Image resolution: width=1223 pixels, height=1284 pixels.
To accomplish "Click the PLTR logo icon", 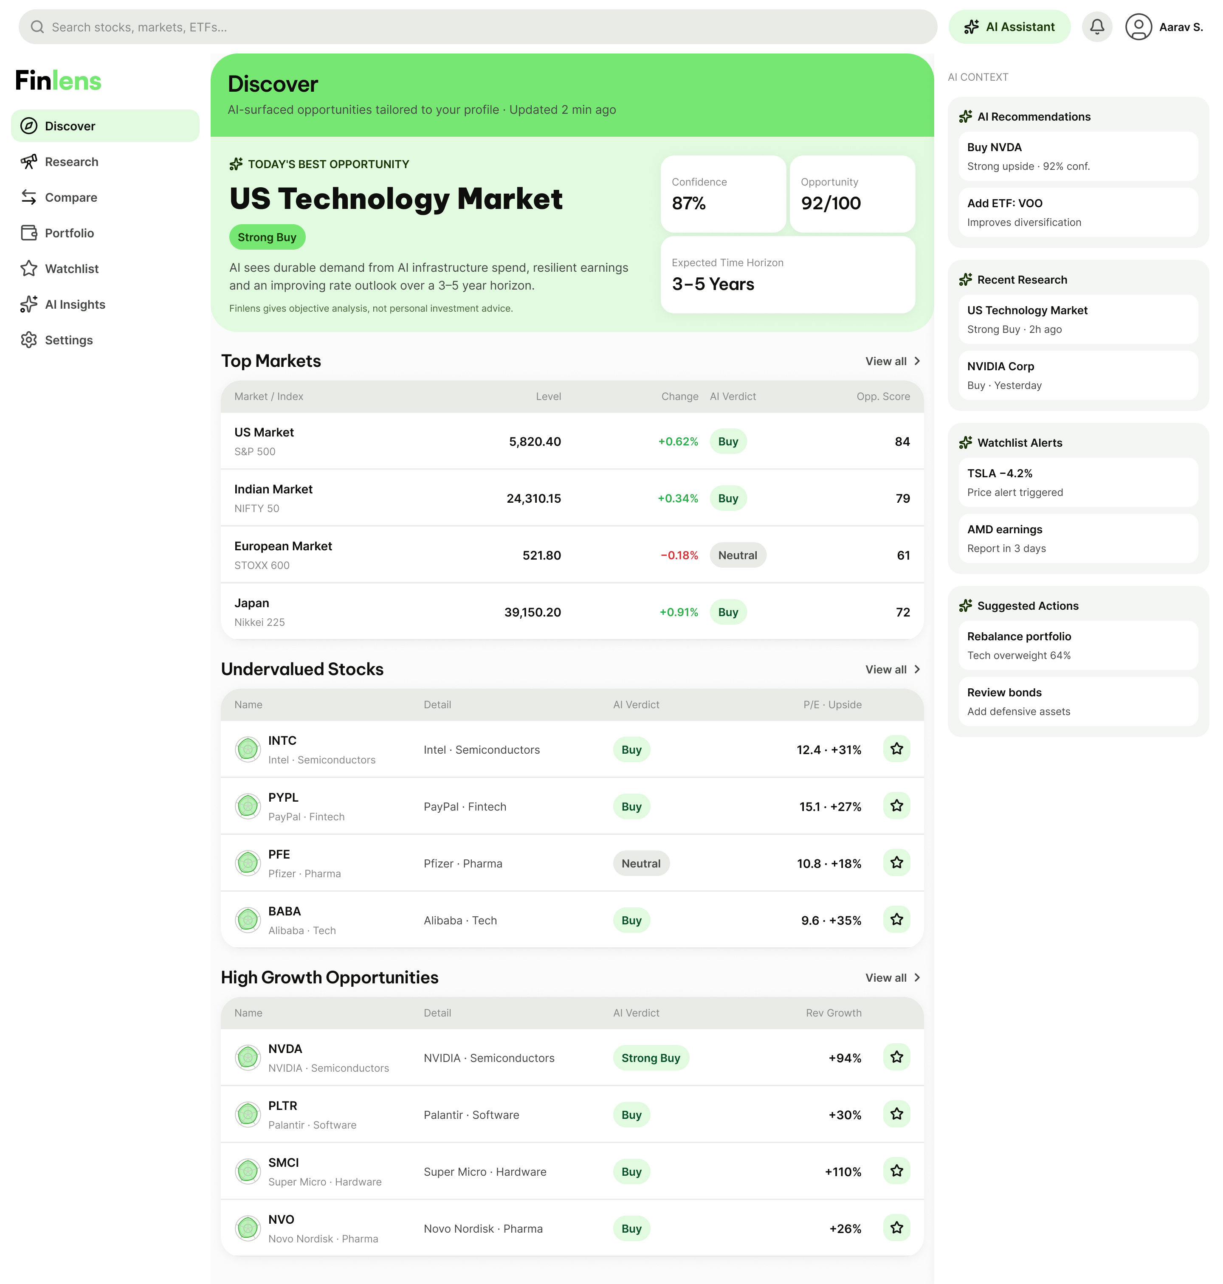I will 248,1115.
